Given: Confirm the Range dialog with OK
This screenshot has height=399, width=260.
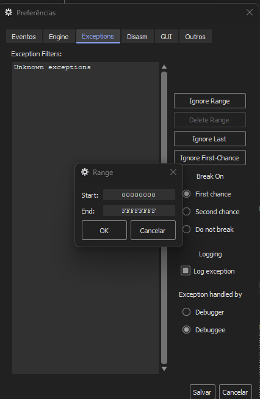Looking at the screenshot, I should 104,230.
